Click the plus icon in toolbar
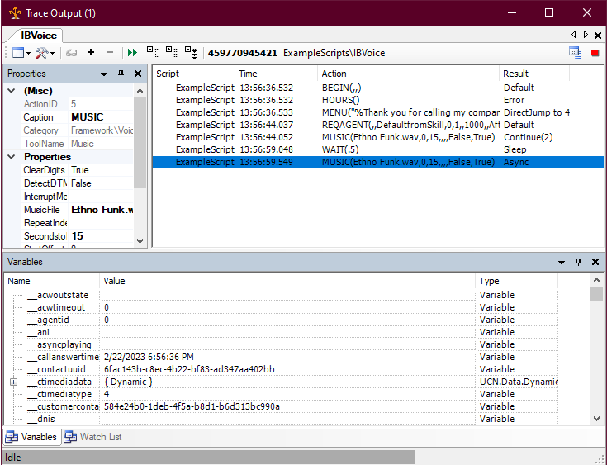Screen dimensions: 607x465 point(91,53)
